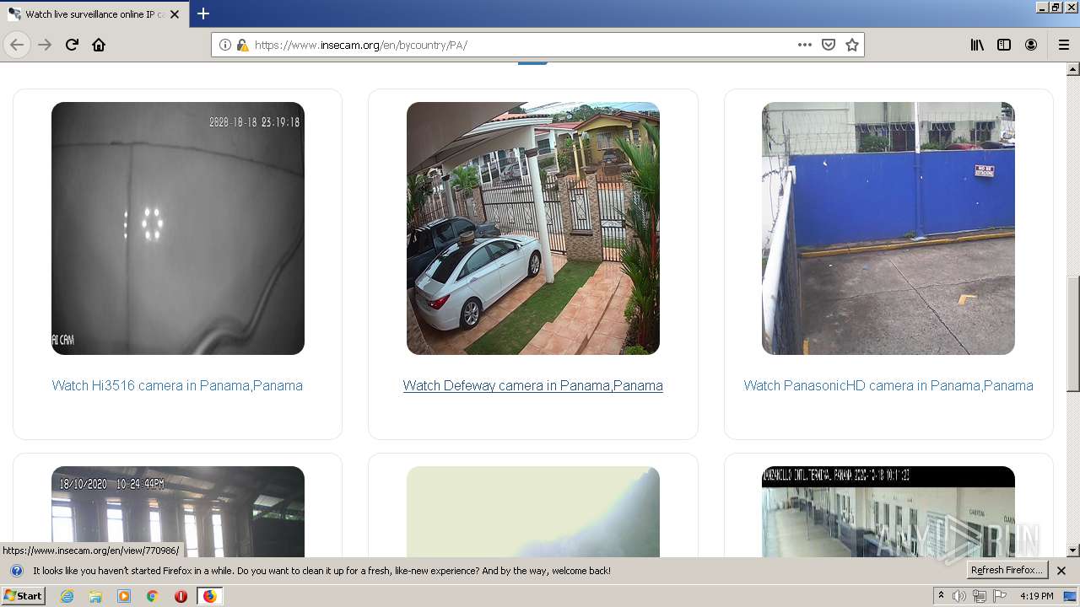
Task: View the connection security lock icon
Action: pyautogui.click(x=242, y=45)
